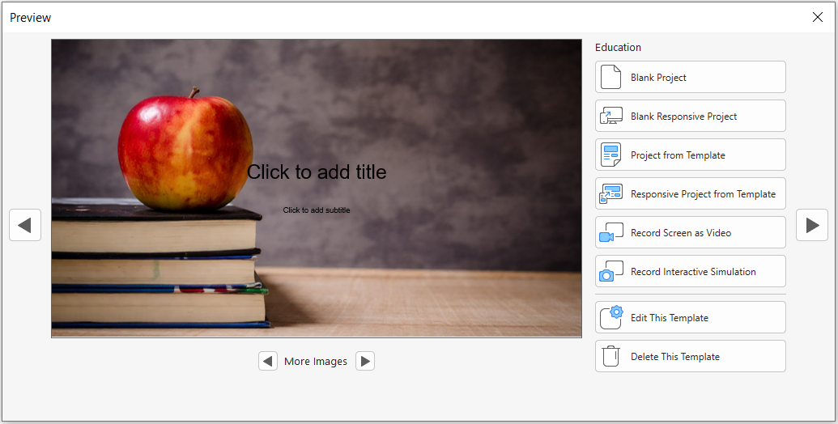Select the Responsive Project from Template label

[703, 194]
